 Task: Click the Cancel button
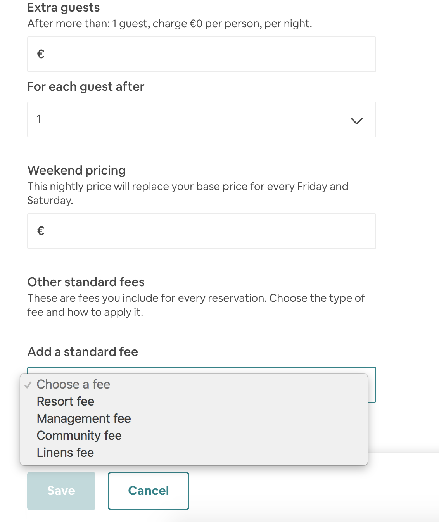click(148, 491)
